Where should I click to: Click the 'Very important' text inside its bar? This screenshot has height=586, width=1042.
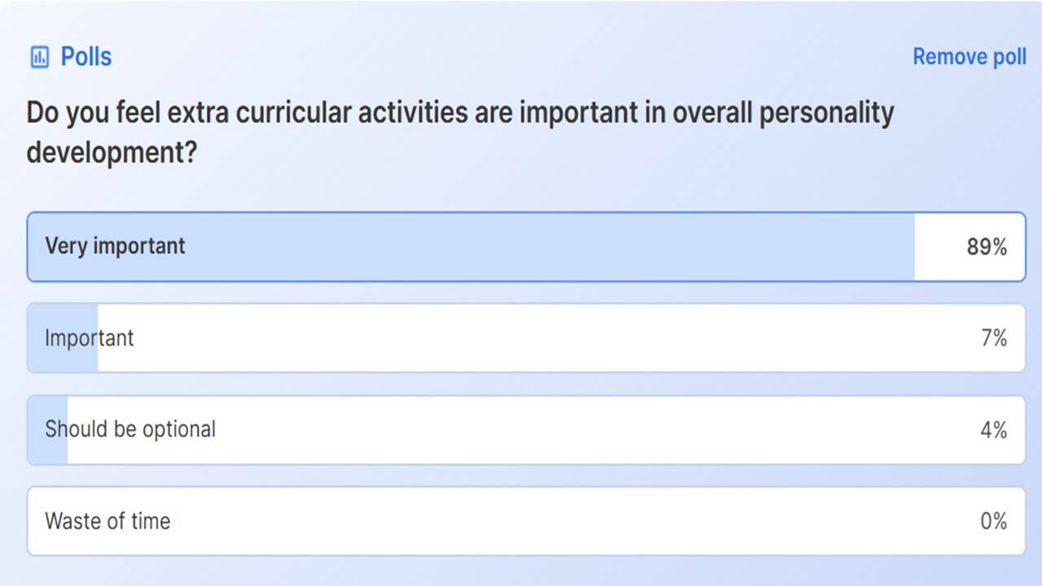click(115, 247)
